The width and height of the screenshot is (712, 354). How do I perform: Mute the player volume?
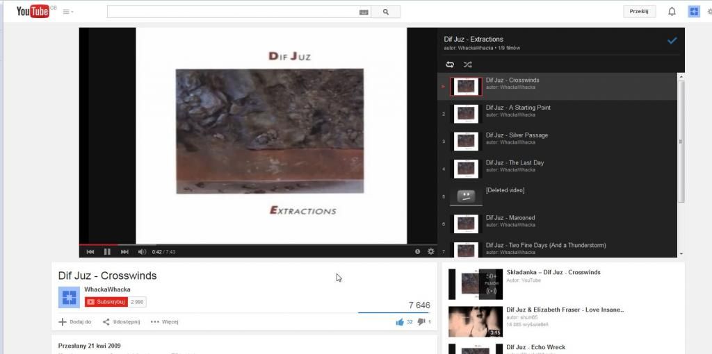142,251
